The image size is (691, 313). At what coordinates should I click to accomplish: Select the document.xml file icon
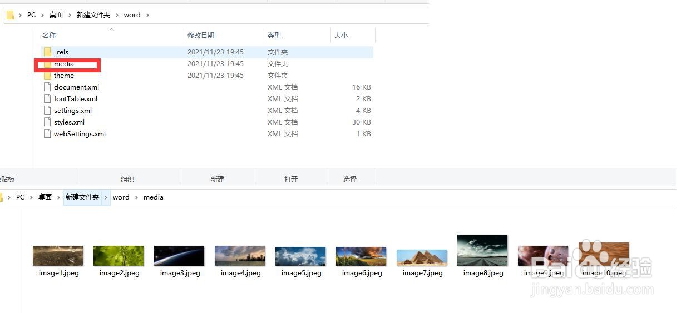48,87
